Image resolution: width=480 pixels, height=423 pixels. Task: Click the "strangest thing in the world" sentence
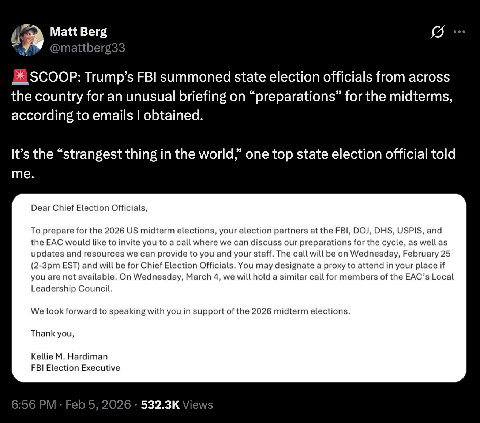233,154
